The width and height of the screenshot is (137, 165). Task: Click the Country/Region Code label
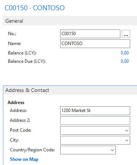32,150
